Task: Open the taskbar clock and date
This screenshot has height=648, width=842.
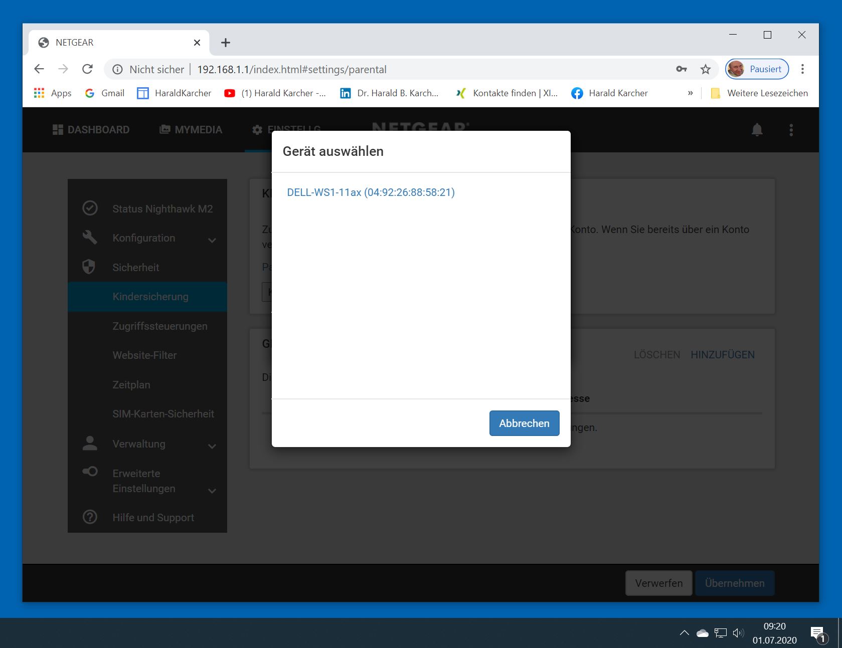Action: [774, 633]
